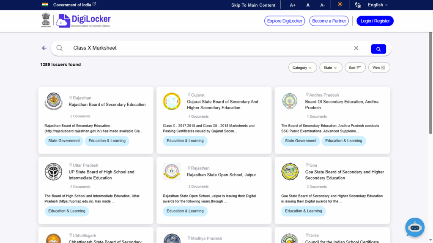433x243 pixels.
Task: Open Rajasthan Board of Secondary Education title
Action: 107,105
